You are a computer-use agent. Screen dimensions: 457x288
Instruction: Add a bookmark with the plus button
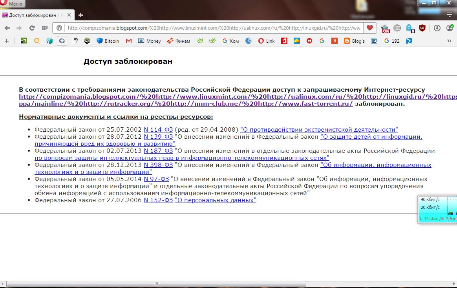[6, 41]
